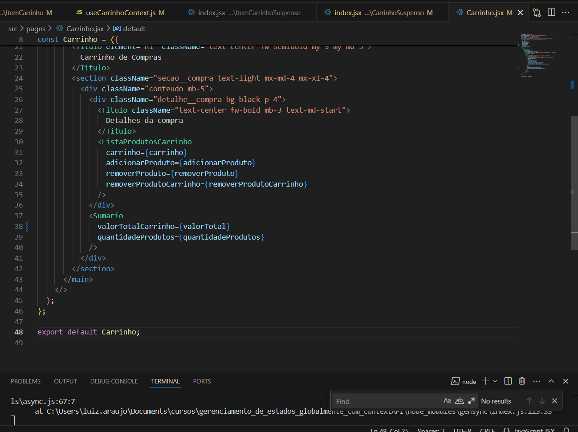Create a new terminal with the plus icon

(486, 381)
